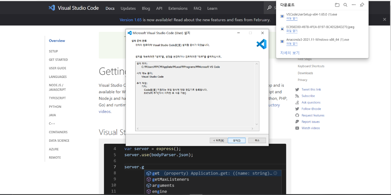Click Keyboard Shortcuts link on right sidebar

coord(311,66)
